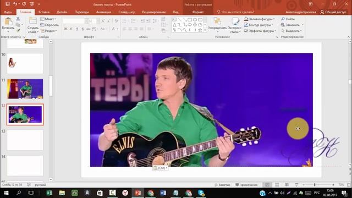Switch to reading view icon
This screenshot has height=198, width=352.
point(287,185)
